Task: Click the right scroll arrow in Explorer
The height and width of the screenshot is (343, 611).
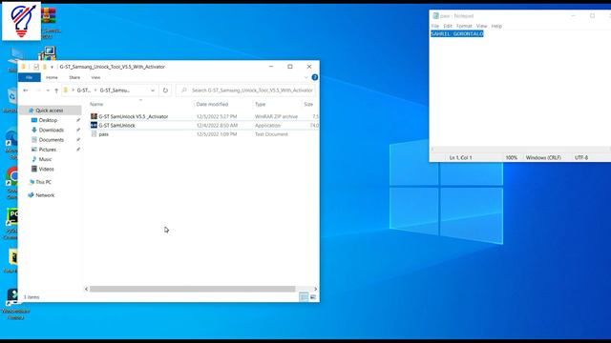Action: pos(315,289)
